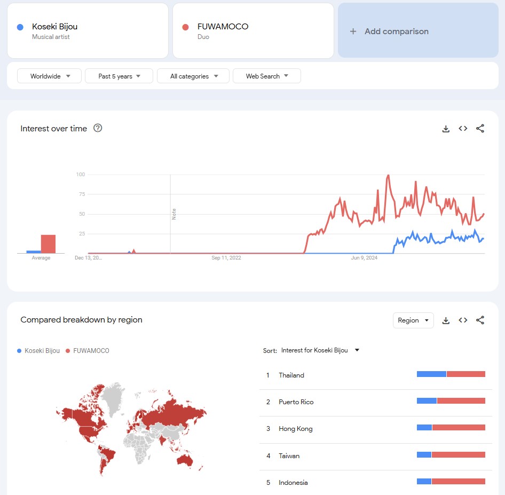The image size is (505, 495).
Task: Edit the Koseki Bijou search term card
Action: (88, 30)
